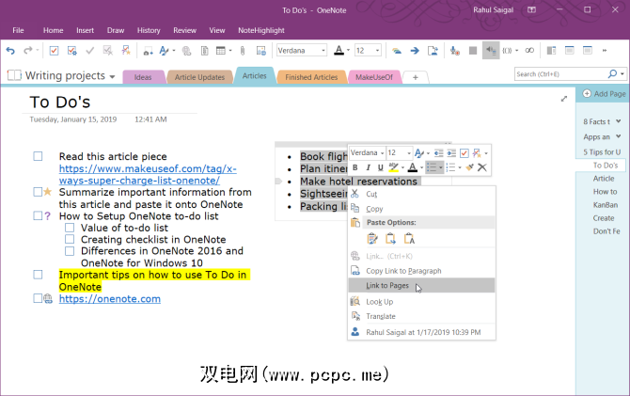630x396 pixels.
Task: Click the To Do tag icon in mini toolbar
Action: pos(464,152)
